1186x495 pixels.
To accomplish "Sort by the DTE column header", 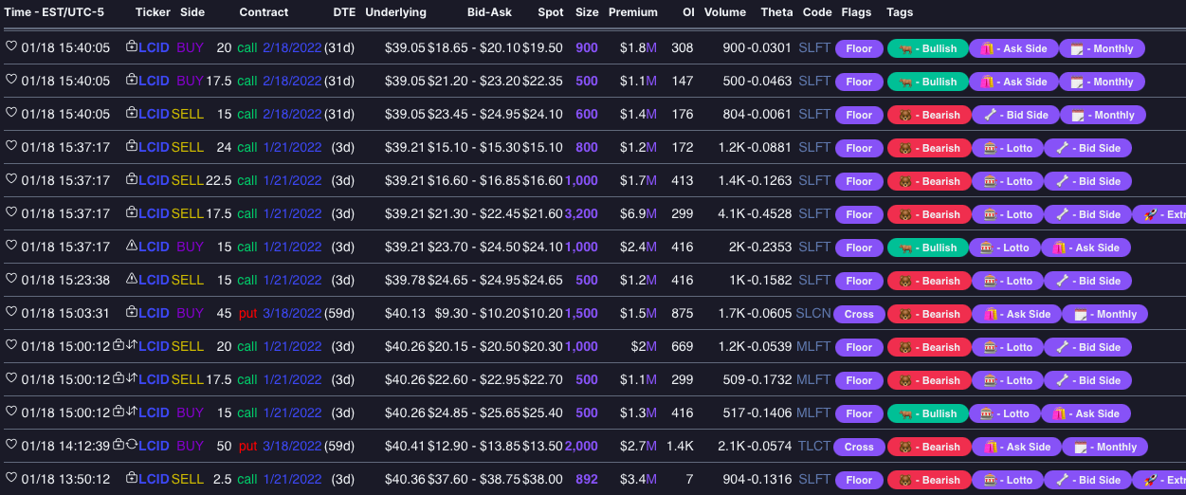I will click(x=345, y=12).
